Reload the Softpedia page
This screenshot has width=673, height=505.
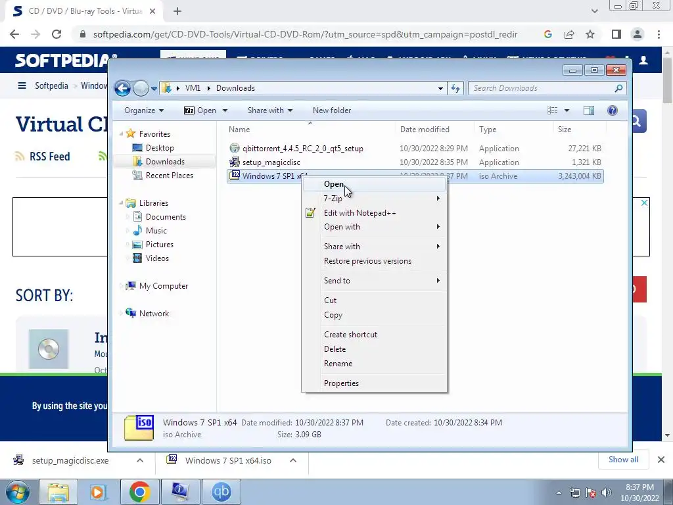click(57, 34)
